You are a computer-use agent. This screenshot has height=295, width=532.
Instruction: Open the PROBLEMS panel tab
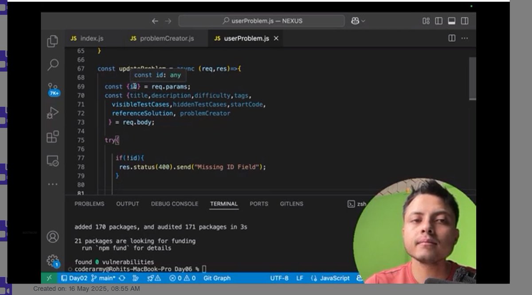90,204
